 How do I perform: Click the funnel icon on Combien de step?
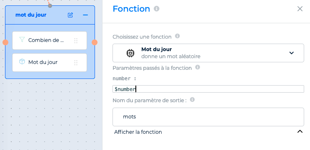22,39
